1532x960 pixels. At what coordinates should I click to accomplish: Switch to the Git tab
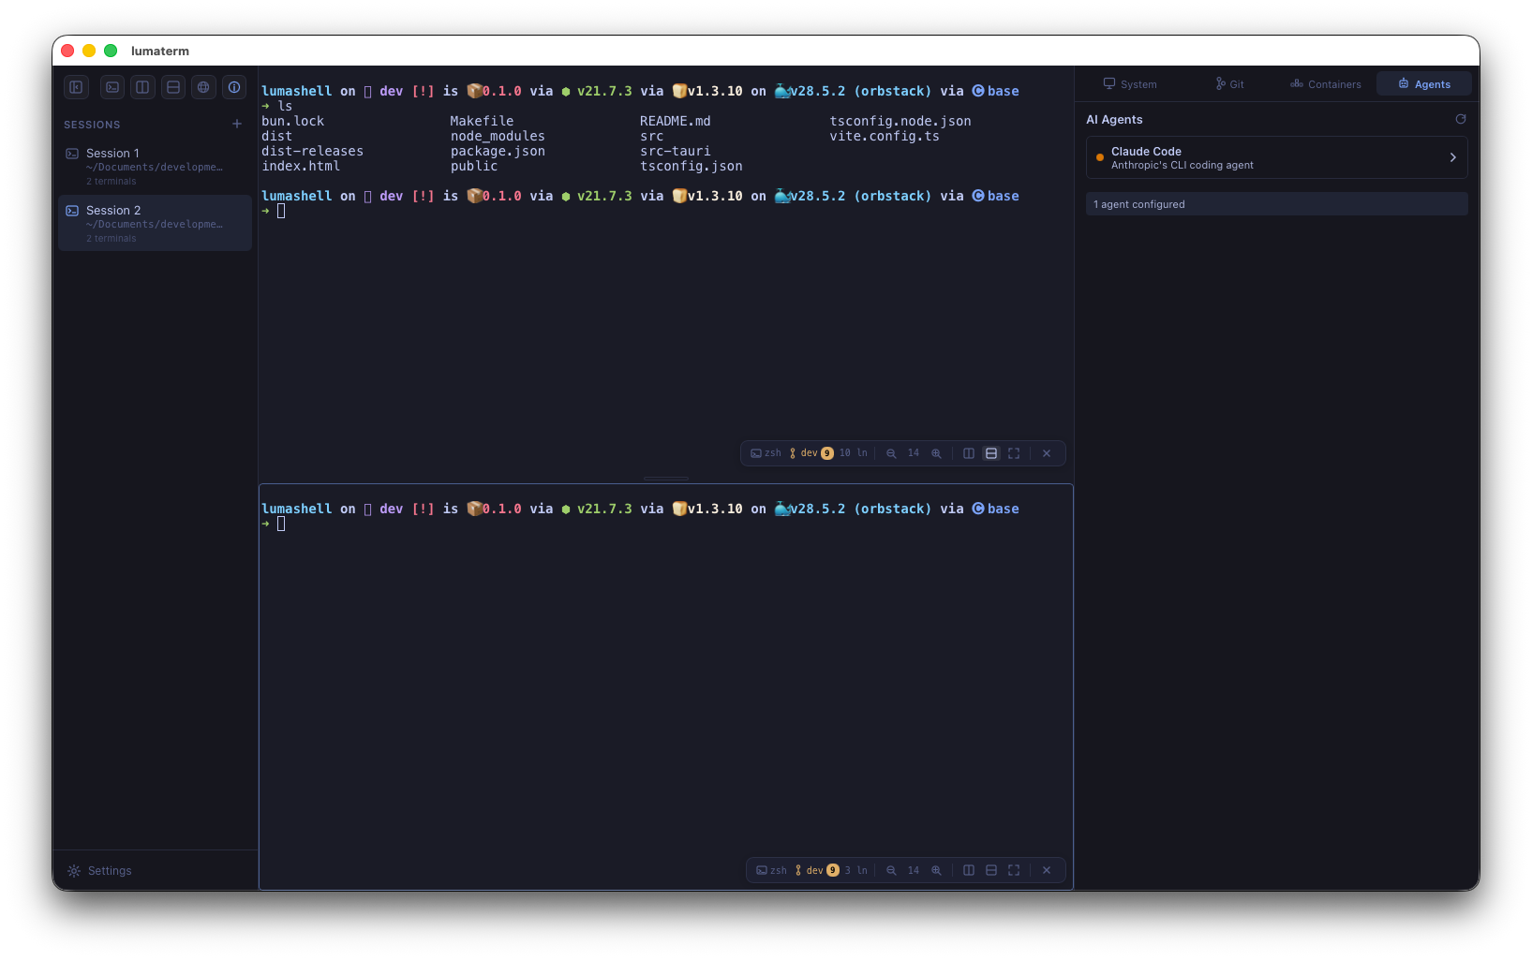(1229, 84)
